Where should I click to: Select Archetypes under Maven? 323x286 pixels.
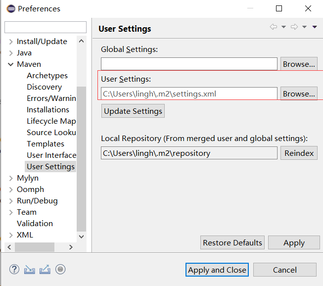(x=47, y=76)
